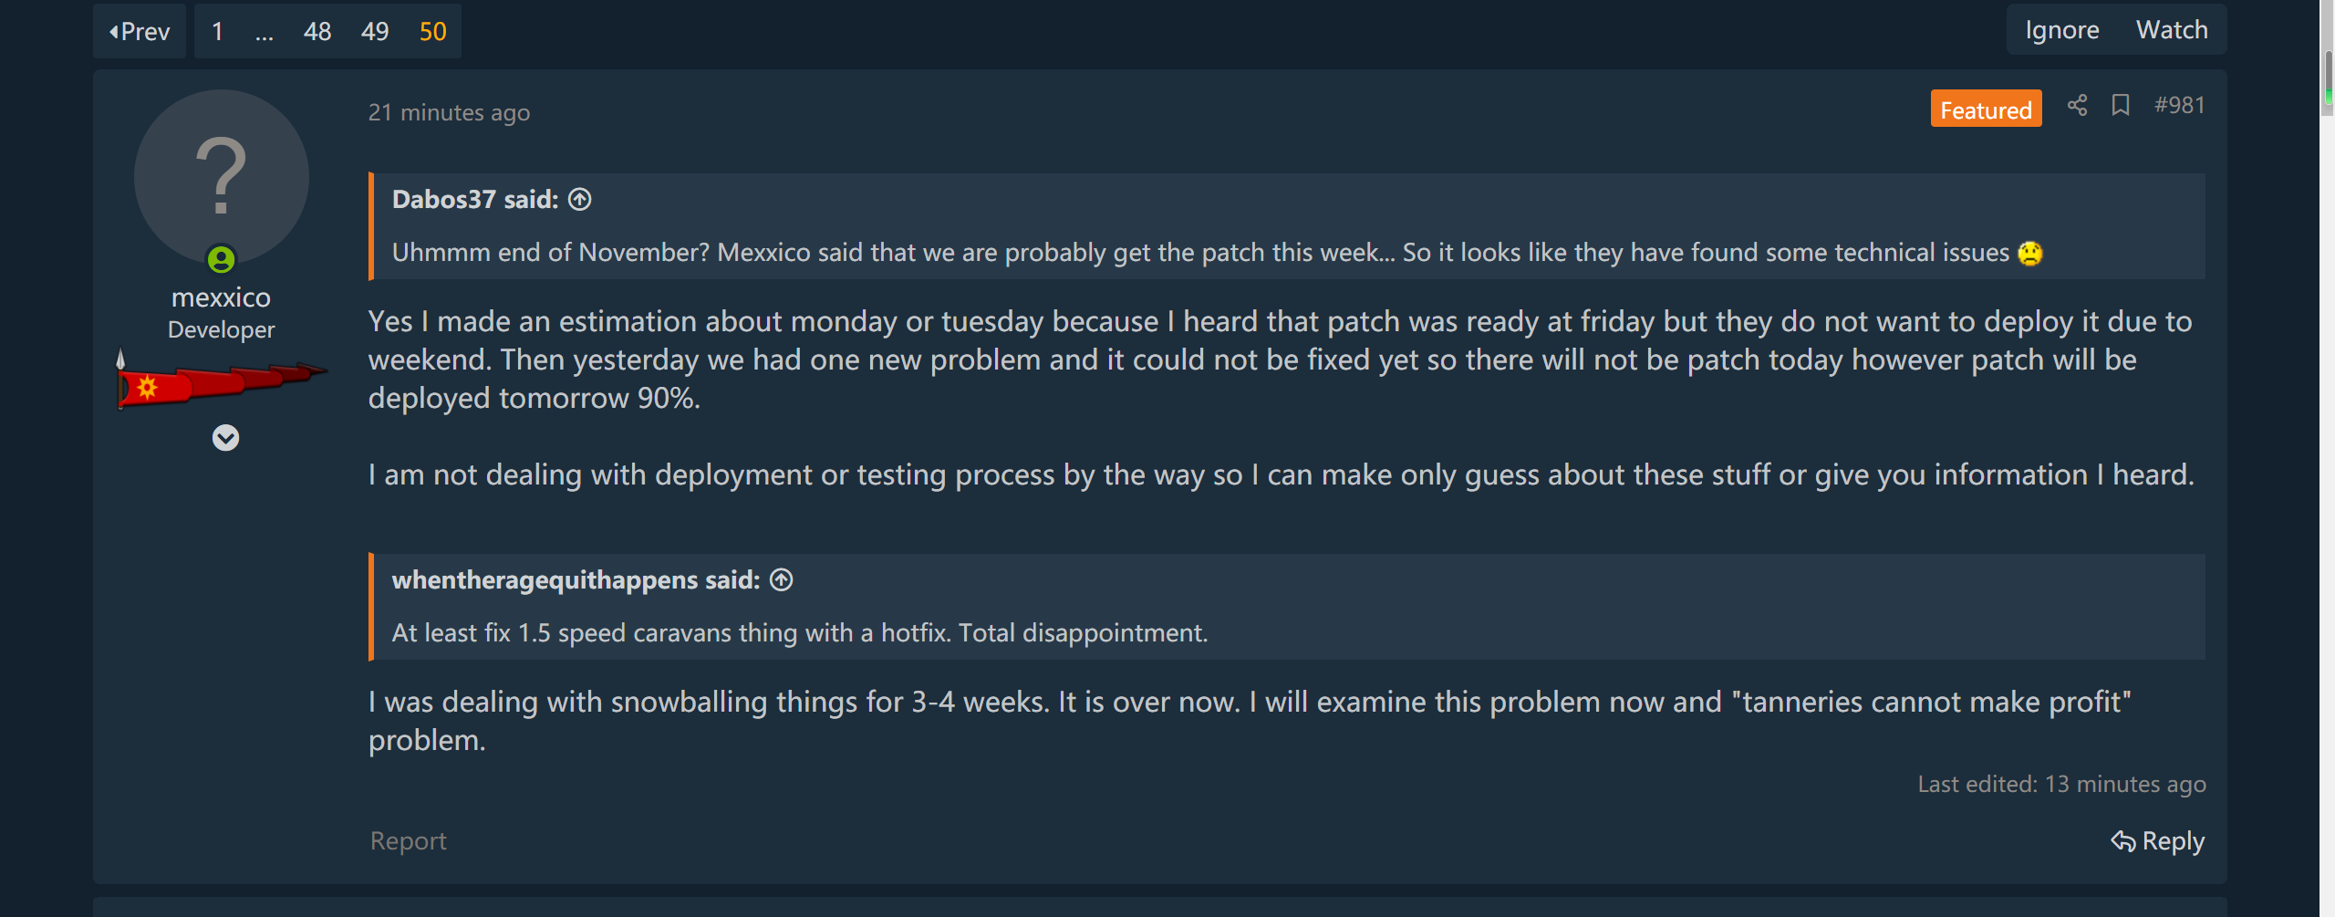2335x917 pixels.
Task: Click the share icon on post #981
Action: tap(2077, 106)
